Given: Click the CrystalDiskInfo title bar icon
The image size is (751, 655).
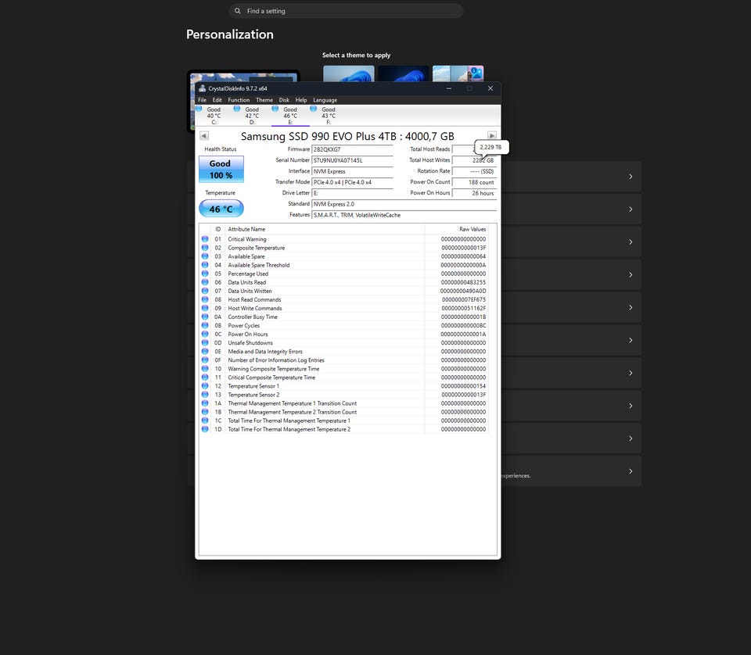Looking at the screenshot, I should tap(202, 88).
